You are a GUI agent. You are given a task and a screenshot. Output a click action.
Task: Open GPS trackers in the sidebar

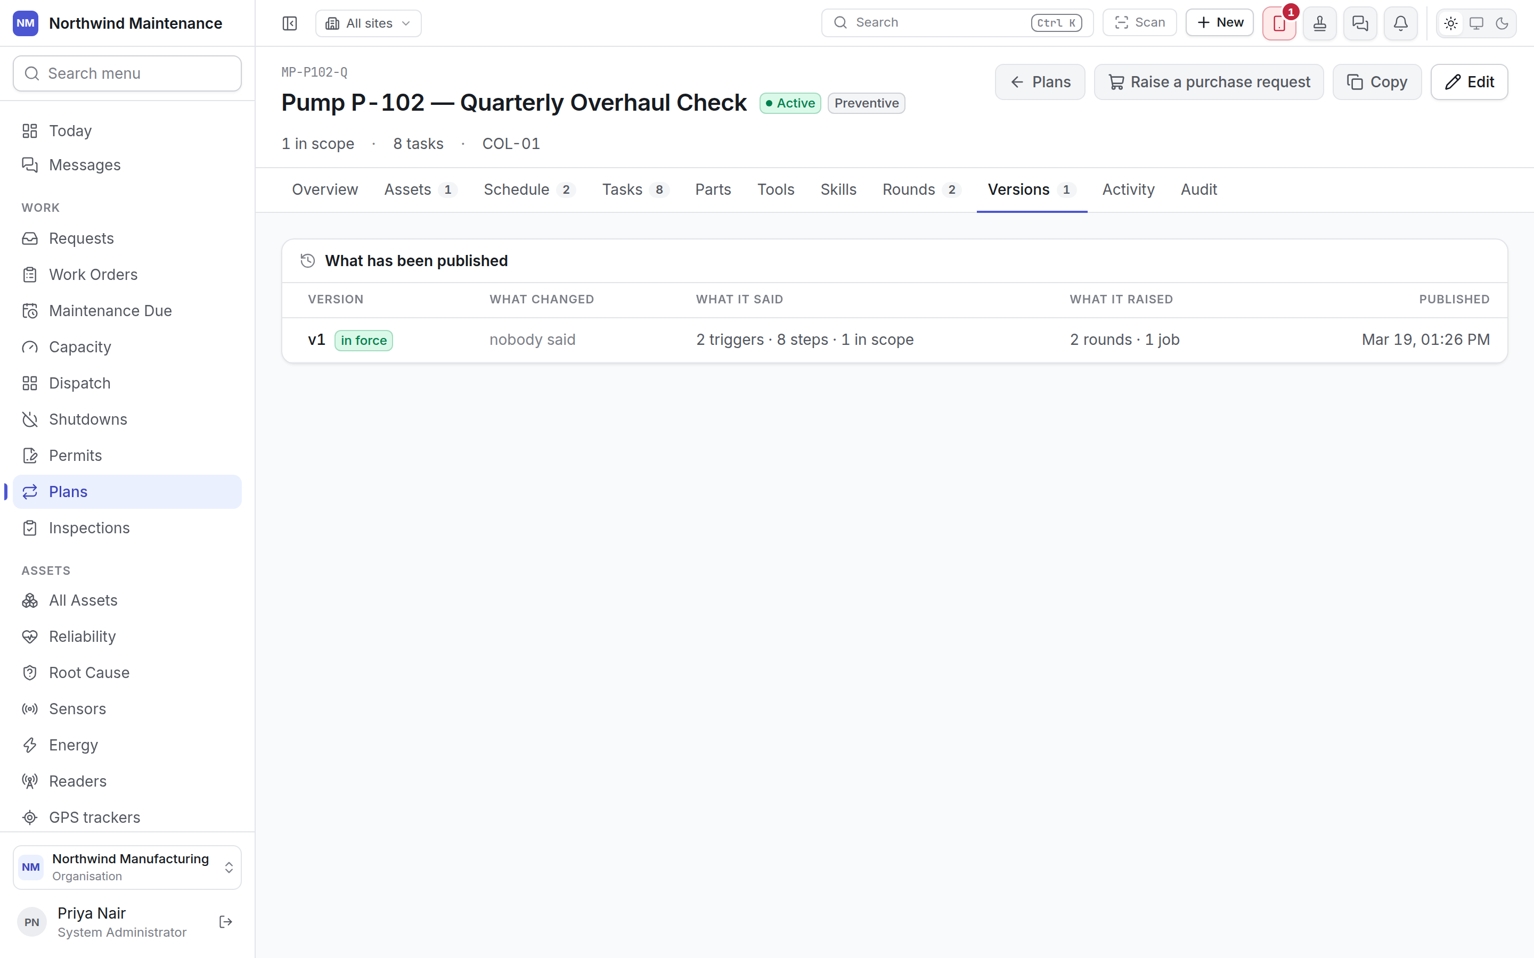(127, 817)
